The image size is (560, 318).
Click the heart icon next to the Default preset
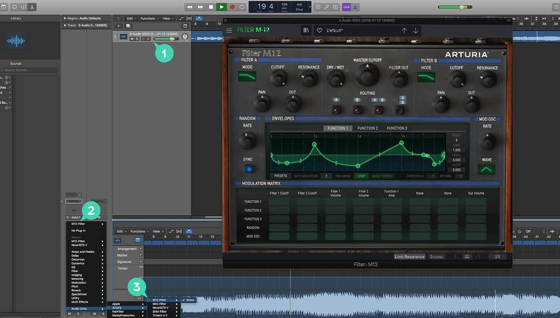(x=319, y=30)
